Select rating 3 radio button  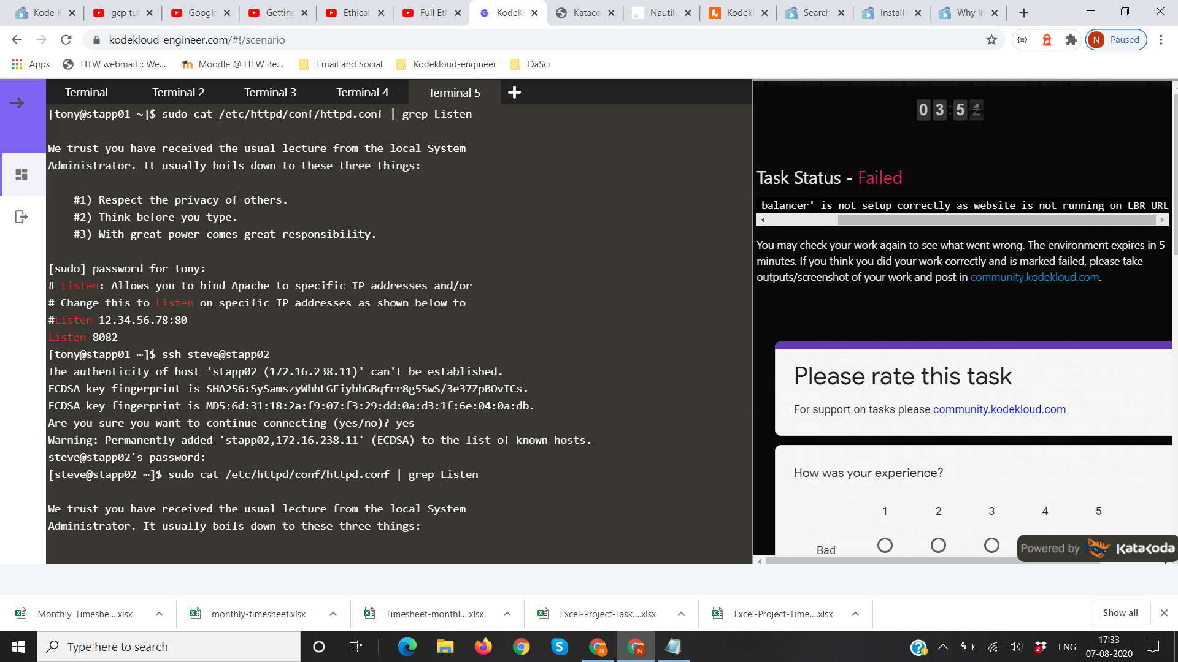point(991,545)
